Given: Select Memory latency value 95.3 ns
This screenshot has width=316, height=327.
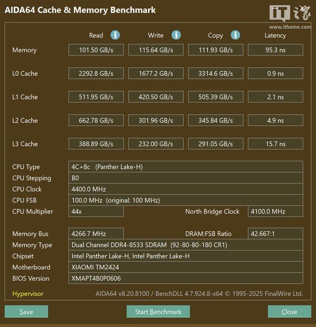Looking at the screenshot, I should click(x=276, y=50).
